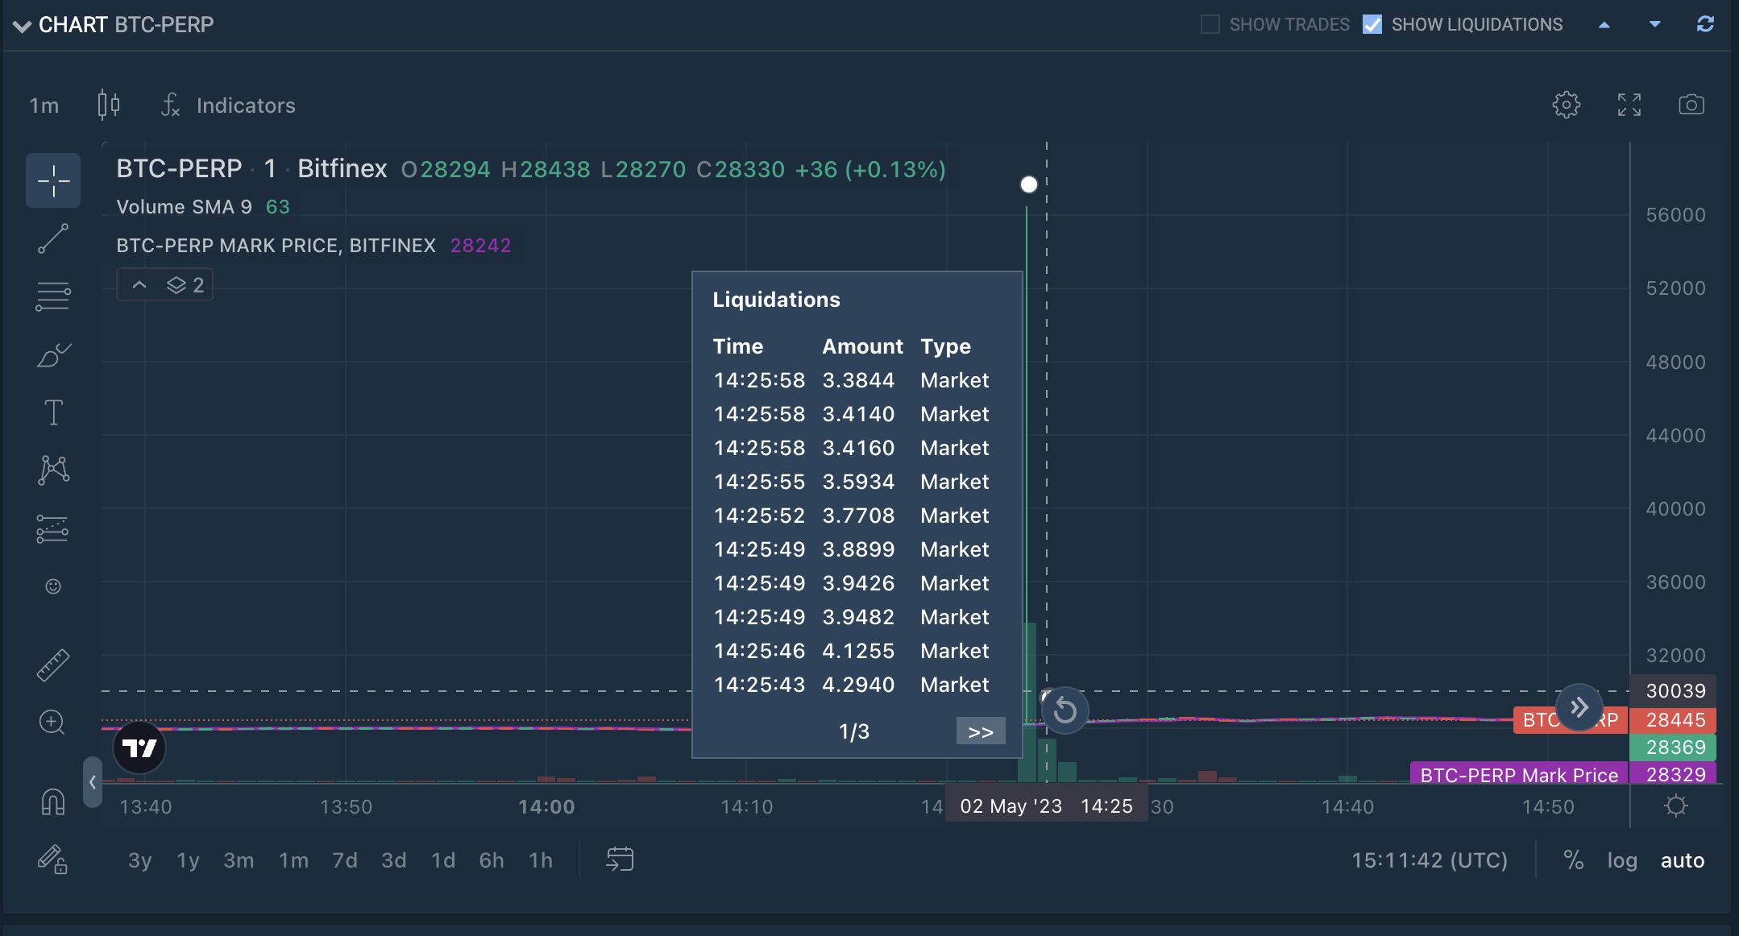Collapse the CHART BTC-PERP panel chevron
The height and width of the screenshot is (936, 1739).
click(x=22, y=25)
